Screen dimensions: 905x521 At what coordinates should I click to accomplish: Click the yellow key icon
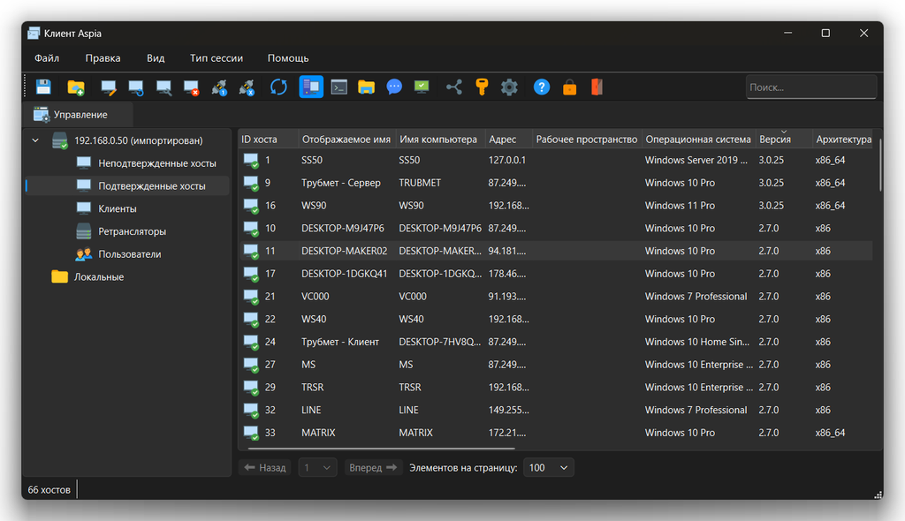point(482,87)
